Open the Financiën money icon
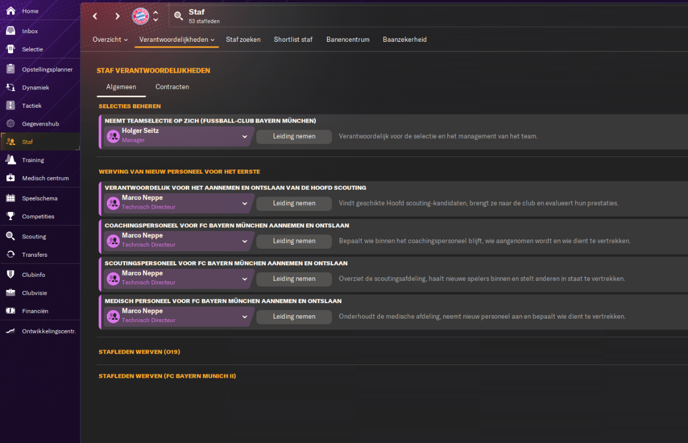The height and width of the screenshot is (443, 688). pyautogui.click(x=10, y=311)
